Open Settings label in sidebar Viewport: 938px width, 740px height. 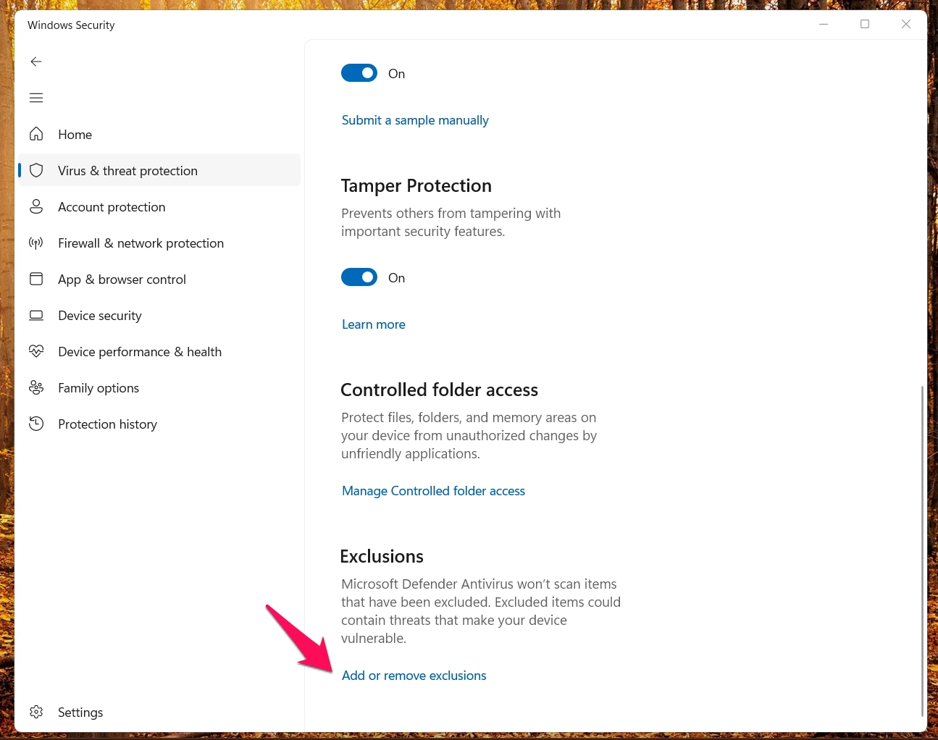click(80, 712)
